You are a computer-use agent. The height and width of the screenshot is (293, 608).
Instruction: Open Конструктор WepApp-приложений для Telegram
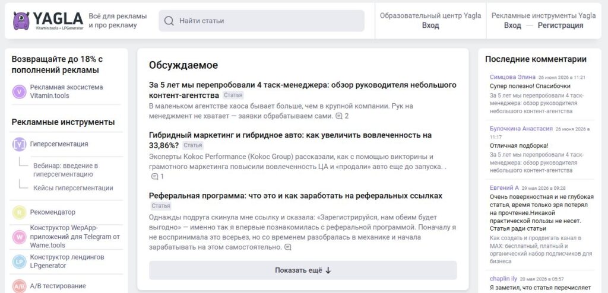(75, 237)
